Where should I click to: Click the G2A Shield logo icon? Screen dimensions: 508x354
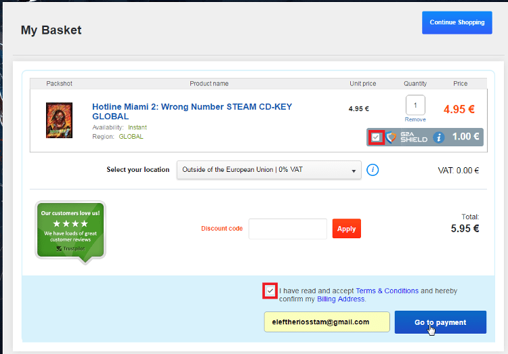coord(391,137)
